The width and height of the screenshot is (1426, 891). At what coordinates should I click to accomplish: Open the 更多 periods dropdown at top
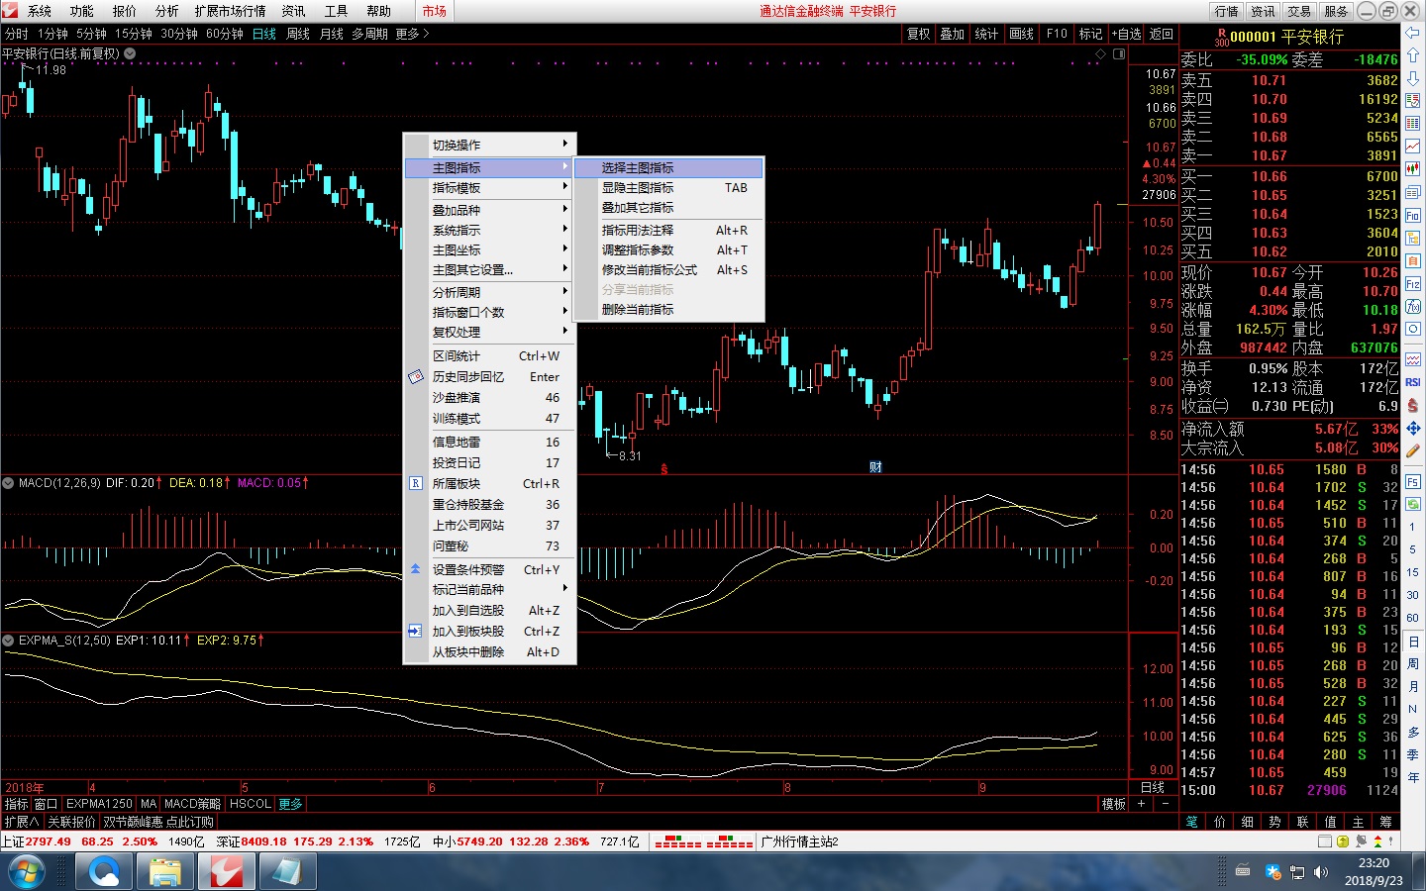(x=412, y=34)
